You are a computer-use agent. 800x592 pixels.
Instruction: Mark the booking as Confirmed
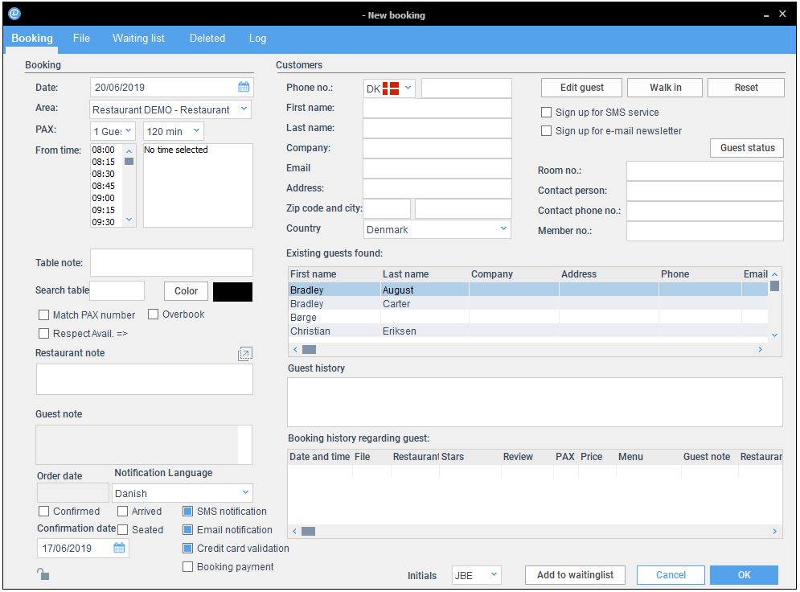pyautogui.click(x=44, y=511)
